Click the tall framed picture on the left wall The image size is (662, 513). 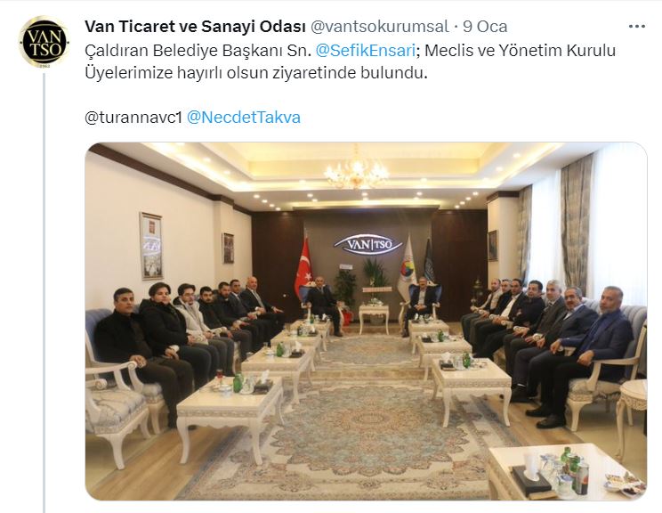click(150, 246)
